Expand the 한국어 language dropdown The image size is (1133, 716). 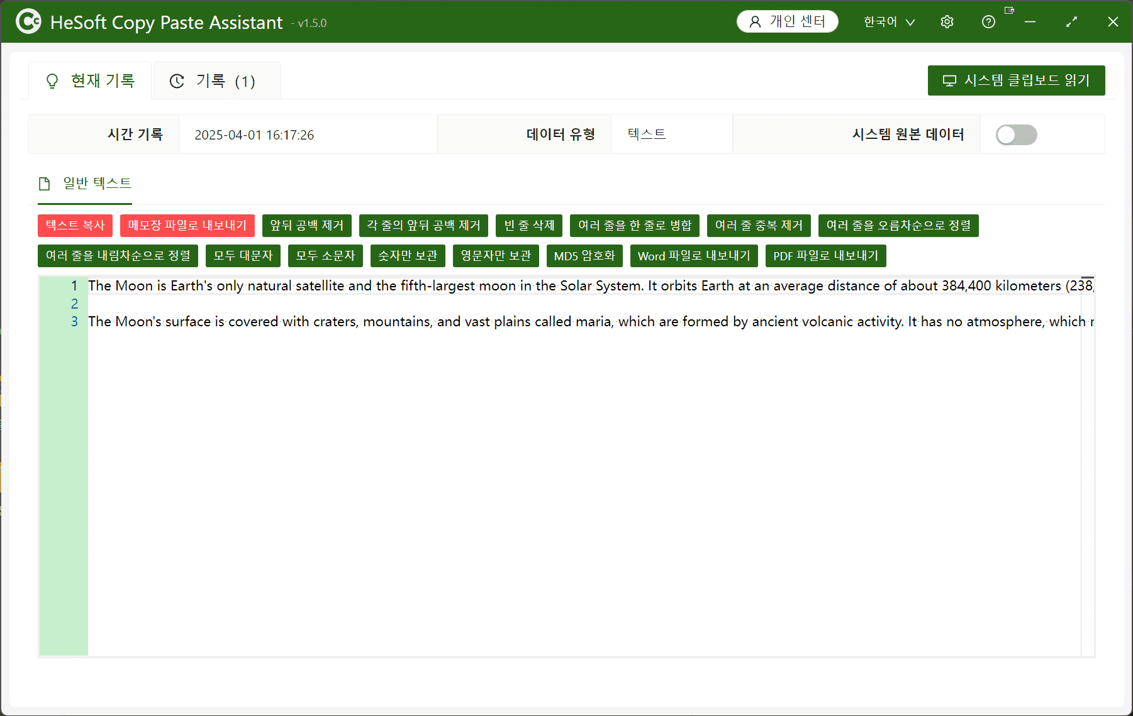[x=888, y=22]
